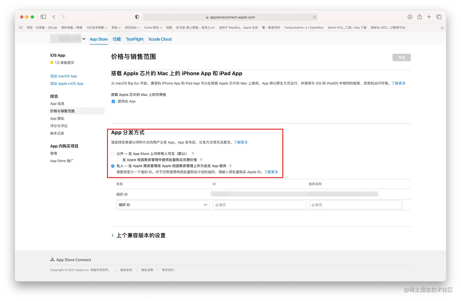Screen dimensions: 461x301
Task: Select the 1.0 准备提交 version
Action: point(62,63)
